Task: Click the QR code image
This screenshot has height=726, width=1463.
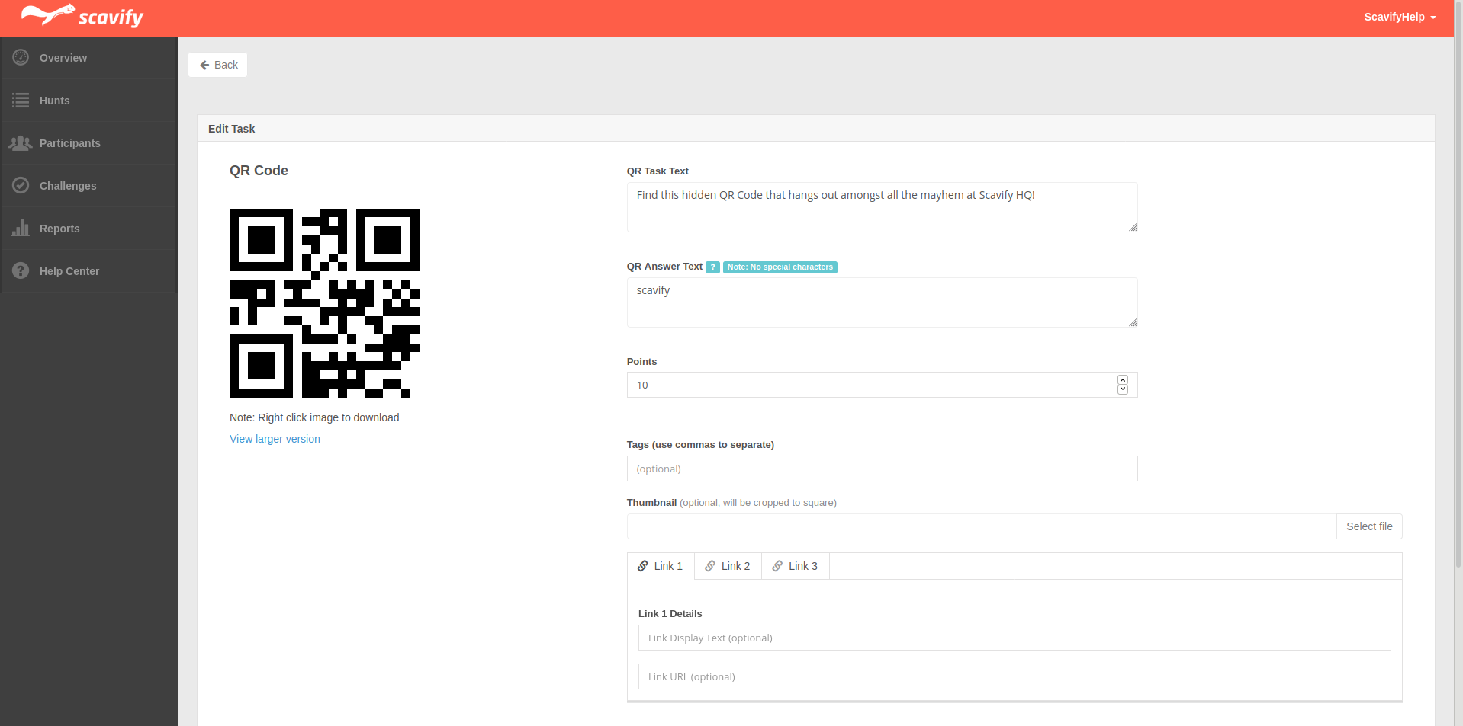Action: pyautogui.click(x=325, y=303)
